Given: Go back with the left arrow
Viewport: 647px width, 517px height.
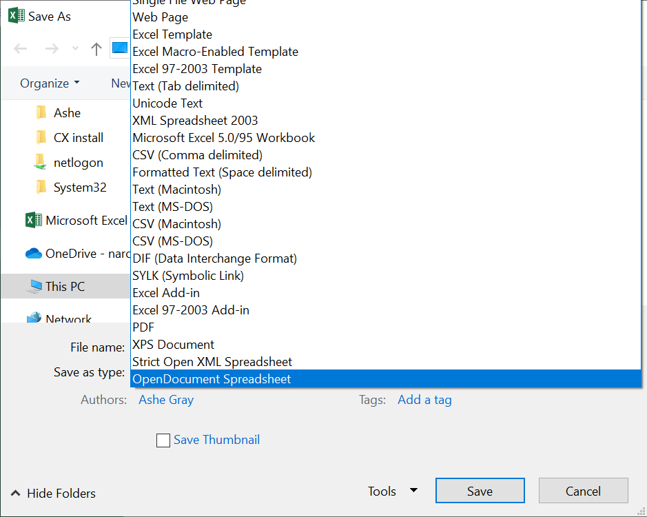Looking at the screenshot, I should (20, 49).
